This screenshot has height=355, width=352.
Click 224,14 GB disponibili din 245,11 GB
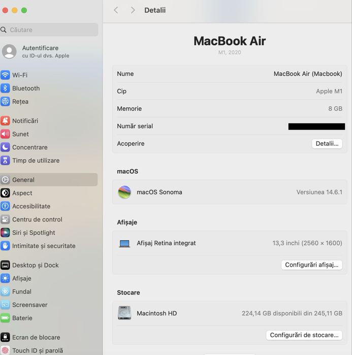coord(292,313)
